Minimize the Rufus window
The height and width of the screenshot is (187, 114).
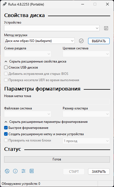[x=83, y=4]
